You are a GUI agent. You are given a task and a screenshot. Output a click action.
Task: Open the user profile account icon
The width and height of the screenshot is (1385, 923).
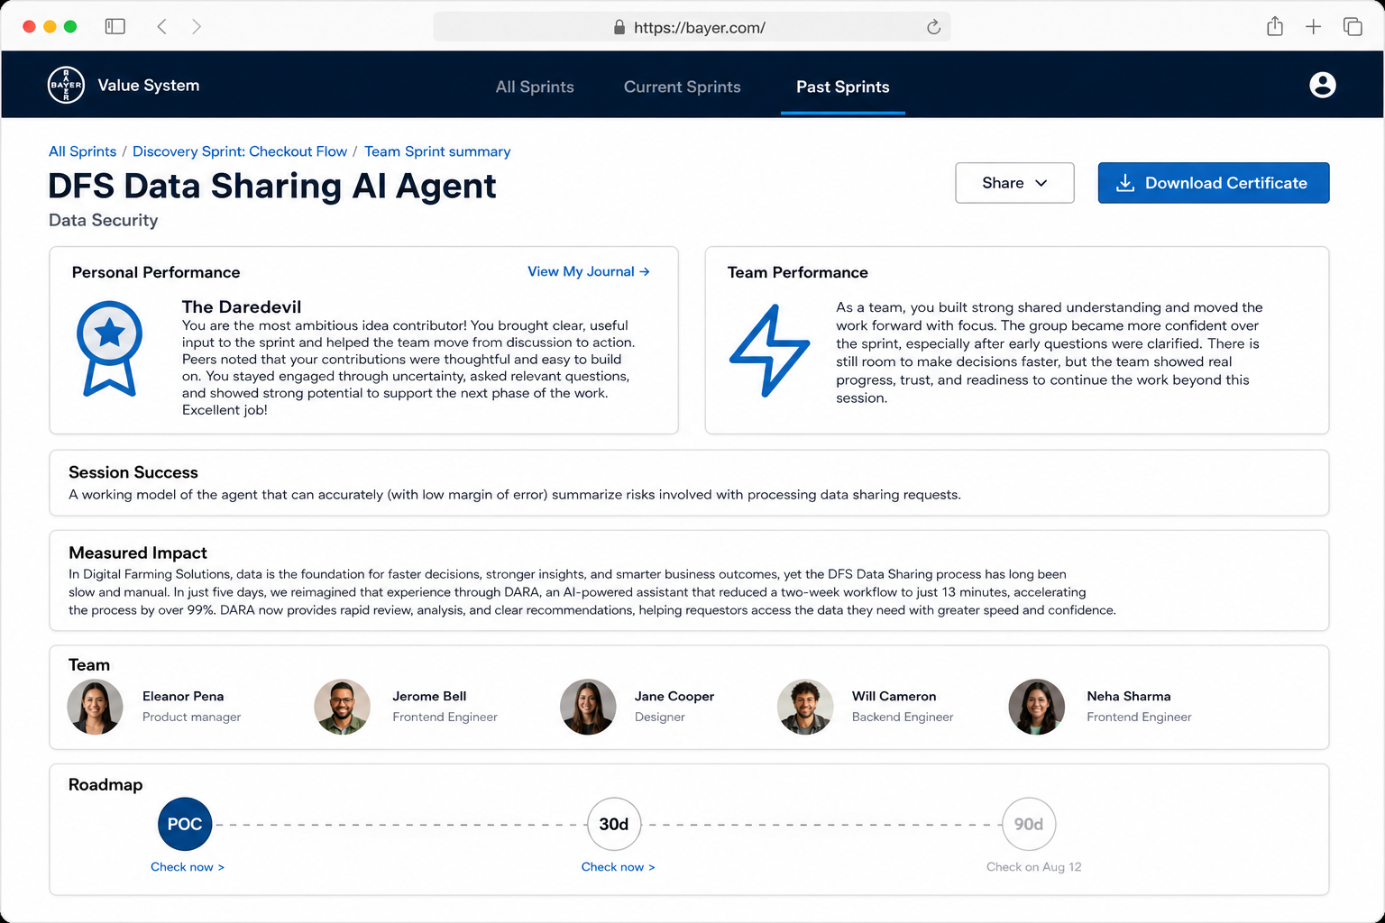pyautogui.click(x=1322, y=85)
